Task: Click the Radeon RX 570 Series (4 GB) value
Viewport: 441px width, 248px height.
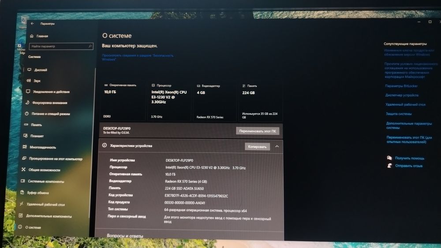Action: click(186, 181)
